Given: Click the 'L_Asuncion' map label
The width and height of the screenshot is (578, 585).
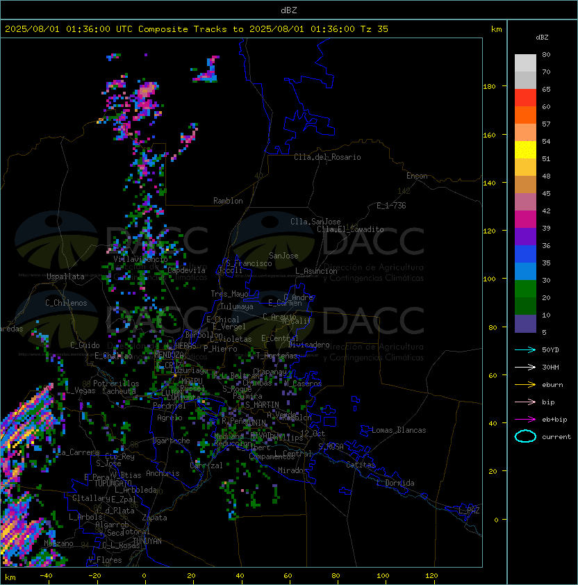Looking at the screenshot, I should [x=316, y=271].
